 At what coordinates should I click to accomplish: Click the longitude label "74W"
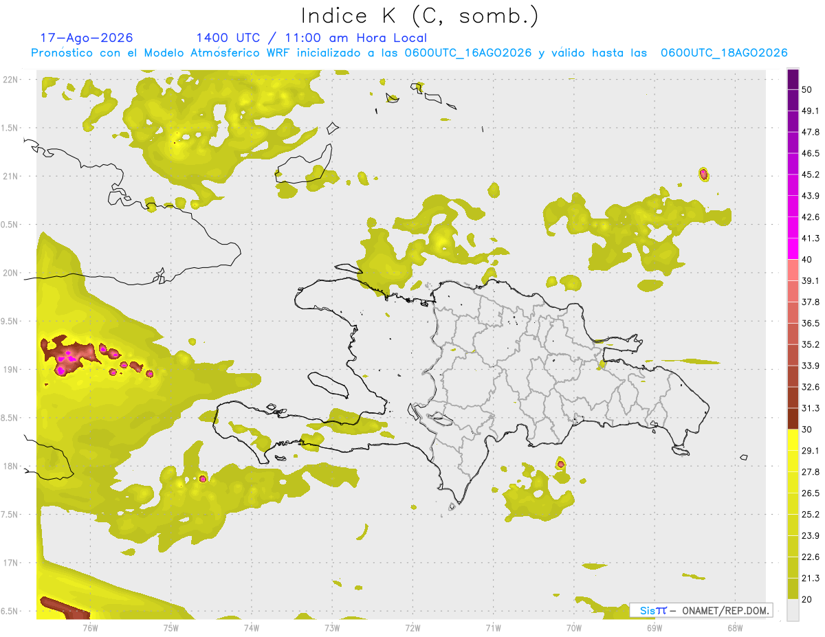[x=251, y=628]
